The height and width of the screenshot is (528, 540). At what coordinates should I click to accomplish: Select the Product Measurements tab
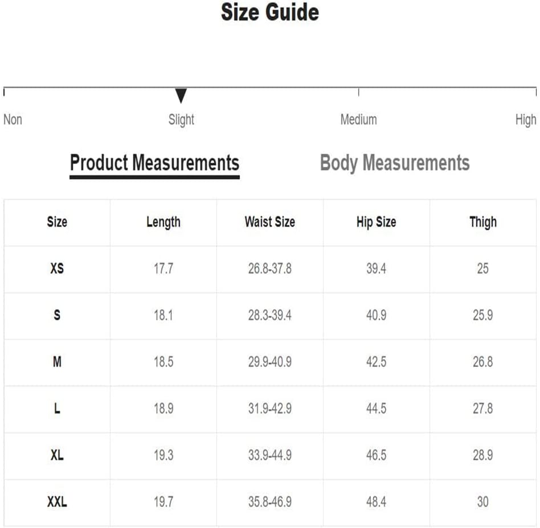(154, 163)
